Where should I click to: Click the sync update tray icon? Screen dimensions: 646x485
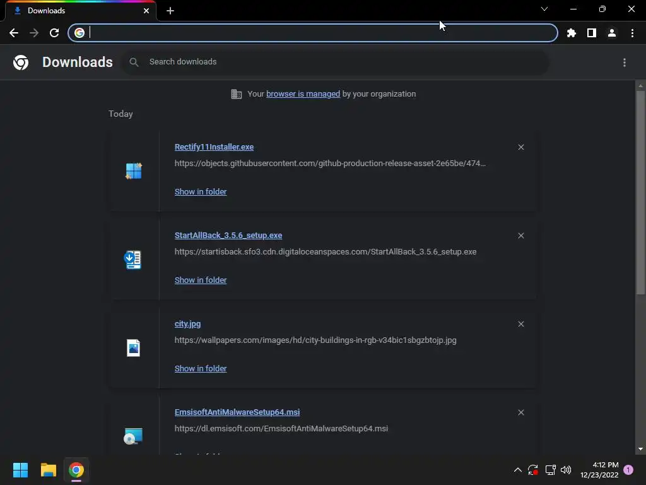click(533, 470)
